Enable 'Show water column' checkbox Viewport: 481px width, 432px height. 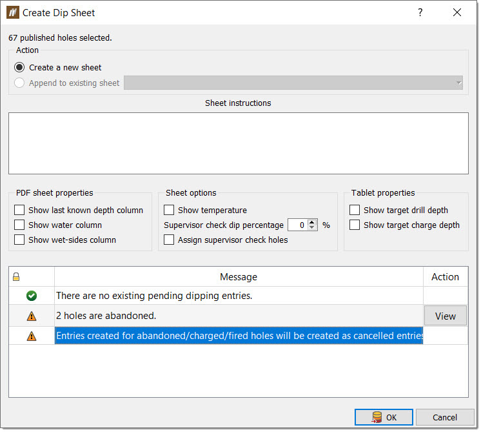coord(19,225)
